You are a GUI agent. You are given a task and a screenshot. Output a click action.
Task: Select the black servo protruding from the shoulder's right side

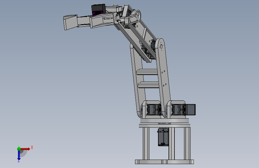pos(191,109)
